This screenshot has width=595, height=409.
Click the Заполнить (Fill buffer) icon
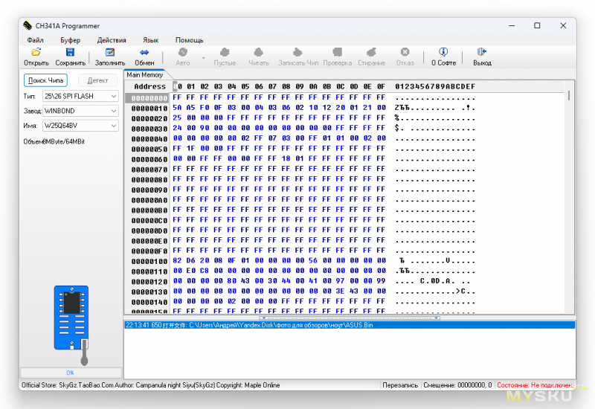click(x=109, y=53)
